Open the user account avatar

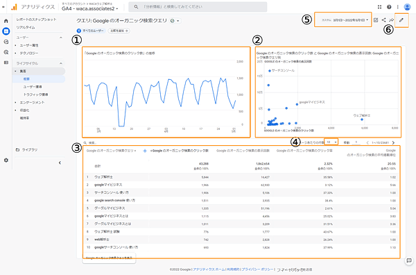(x=407, y=7)
